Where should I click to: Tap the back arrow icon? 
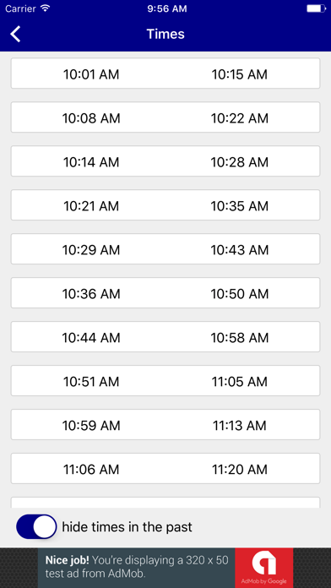[x=15, y=34]
